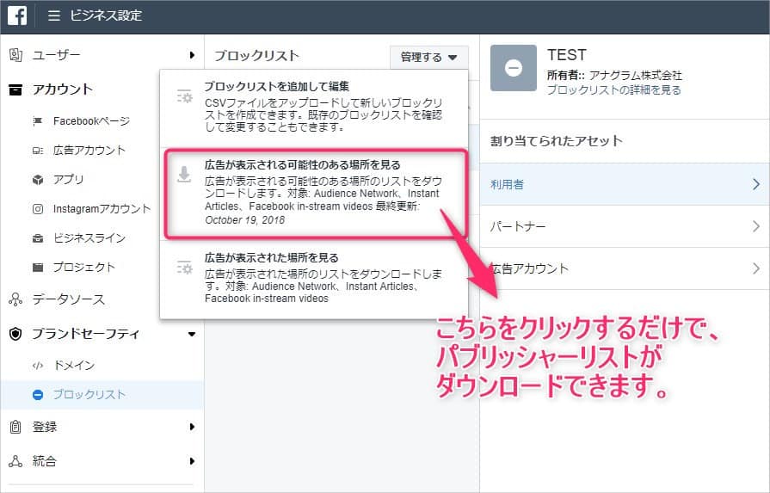Open 広告アカウント in the left sidebar
Viewport: 770px width, 493px height.
[89, 150]
